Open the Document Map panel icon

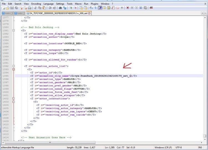coord(109,8)
